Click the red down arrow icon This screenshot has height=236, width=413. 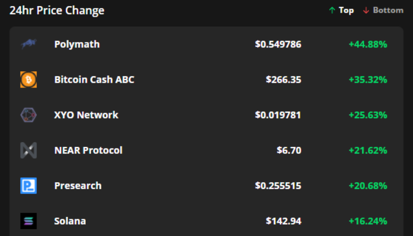[366, 11]
